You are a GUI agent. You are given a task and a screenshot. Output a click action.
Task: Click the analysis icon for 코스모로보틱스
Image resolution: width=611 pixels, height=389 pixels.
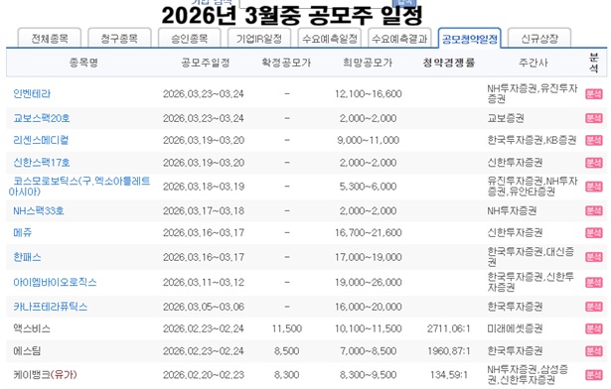click(x=593, y=187)
